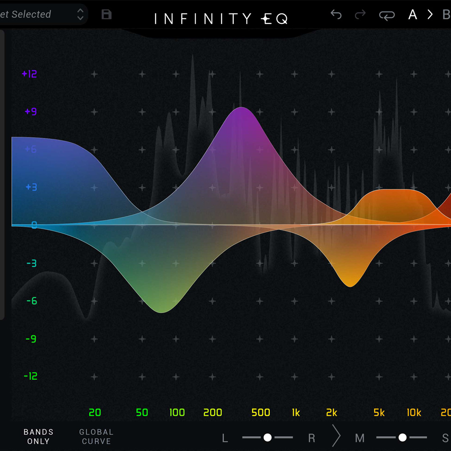Click the 20 Hz frequency label

point(95,413)
